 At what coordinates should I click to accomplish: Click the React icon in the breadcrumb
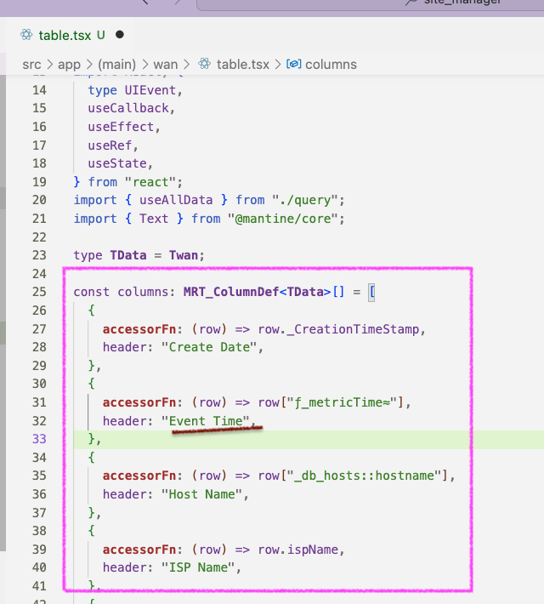coord(205,64)
